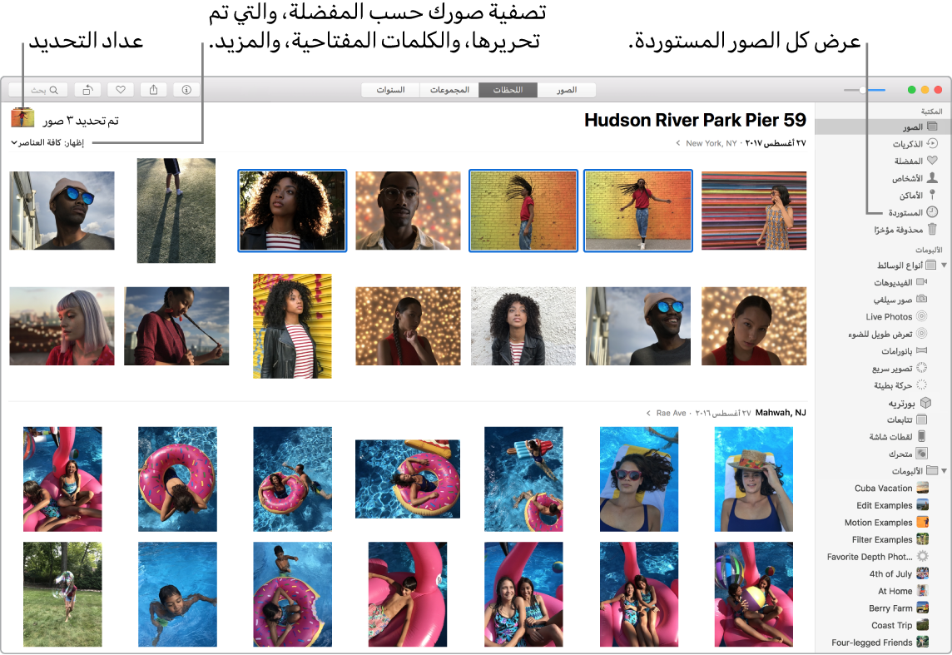This screenshot has width=952, height=655.
Task: Click the Share toolbar icon
Action: tap(154, 90)
